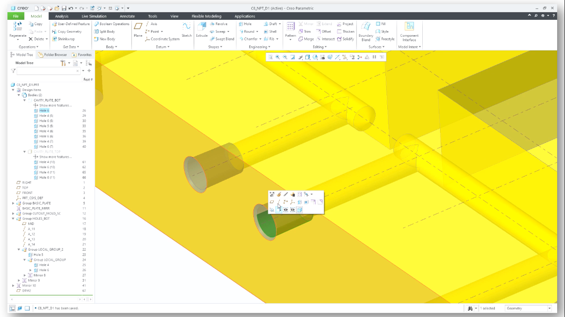Toggle model tree display in status bar
The height and width of the screenshot is (317, 565).
(12, 308)
